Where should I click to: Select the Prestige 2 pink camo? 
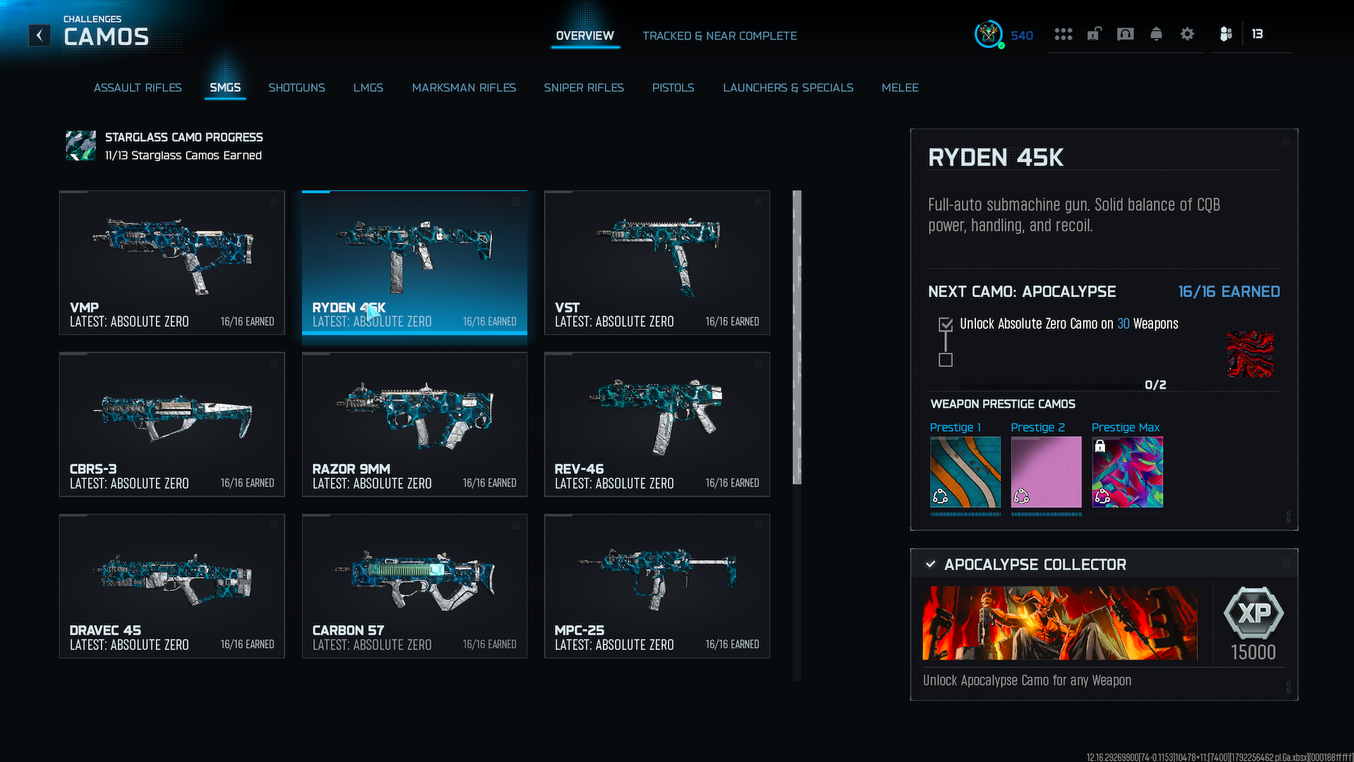tap(1047, 472)
